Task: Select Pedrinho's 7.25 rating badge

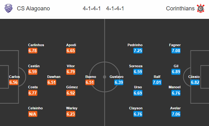Action: point(138,51)
